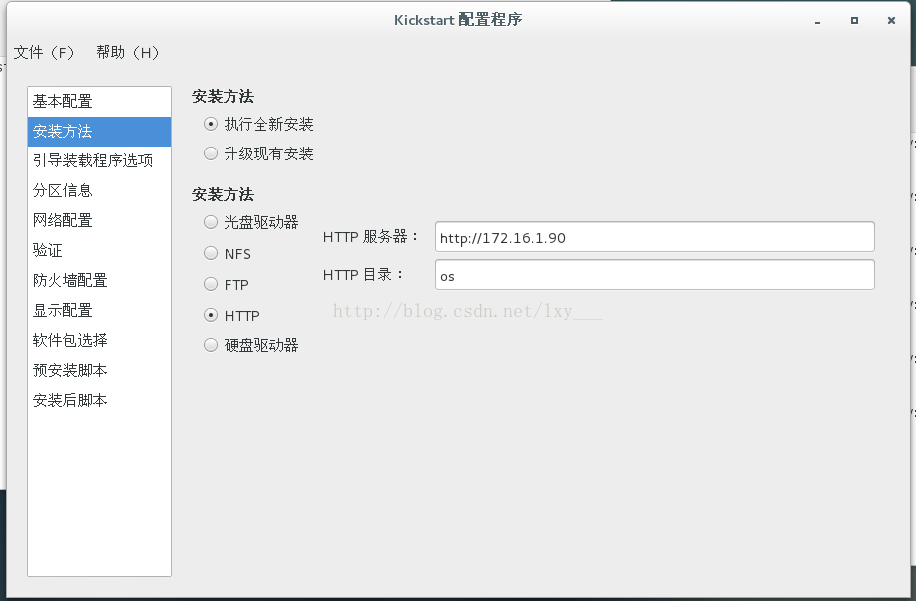Screen dimensions: 916x601
Task: Minimize the Kickstart window
Action: click(x=818, y=21)
